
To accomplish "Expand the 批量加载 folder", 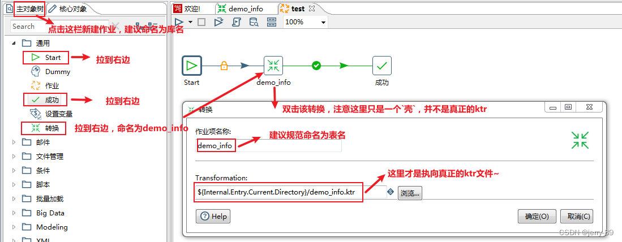I will 14,199.
